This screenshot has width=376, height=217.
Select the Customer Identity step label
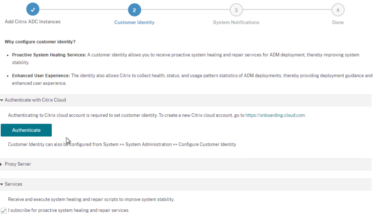(134, 22)
